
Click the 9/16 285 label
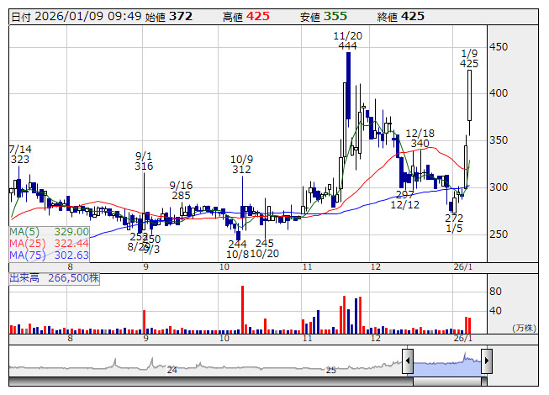[181, 190]
